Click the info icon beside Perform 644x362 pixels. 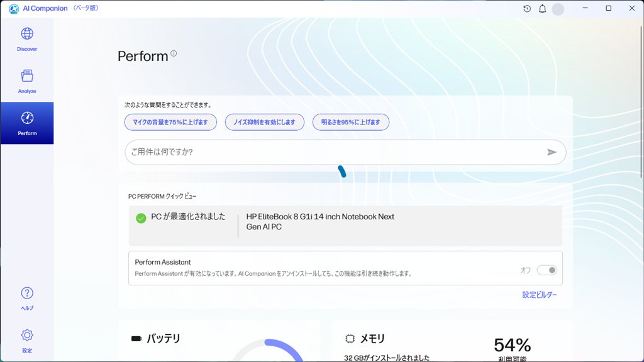pyautogui.click(x=174, y=53)
